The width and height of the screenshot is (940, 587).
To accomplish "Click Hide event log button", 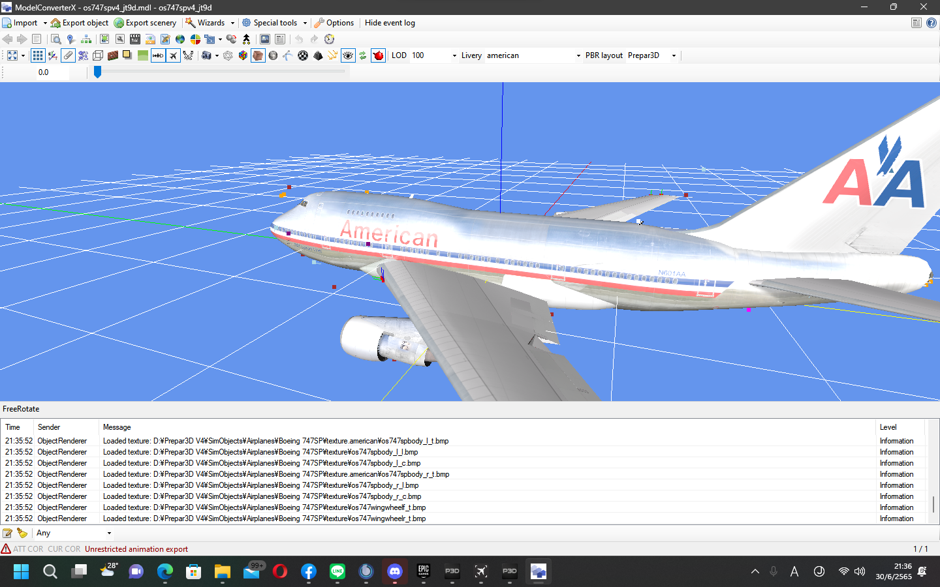I will tap(390, 23).
